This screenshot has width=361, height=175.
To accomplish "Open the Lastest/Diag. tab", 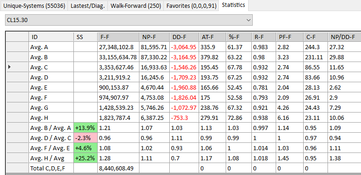I will tap(88, 6).
